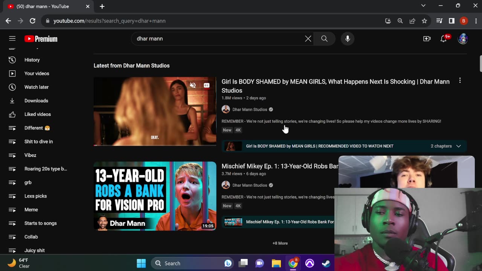This screenshot has width=482, height=271.
Task: Open the Different playlist in the sidebar
Action: pyautogui.click(x=37, y=128)
